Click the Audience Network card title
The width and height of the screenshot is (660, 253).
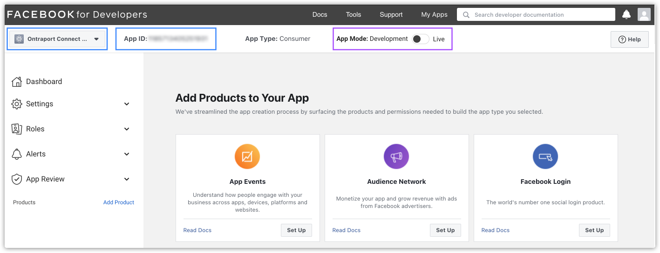[x=396, y=182]
